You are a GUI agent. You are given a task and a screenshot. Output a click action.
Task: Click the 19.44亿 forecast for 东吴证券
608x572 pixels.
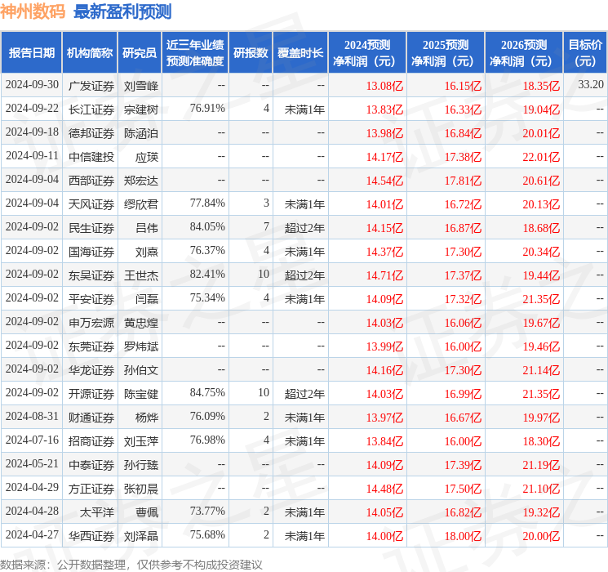[541, 275]
